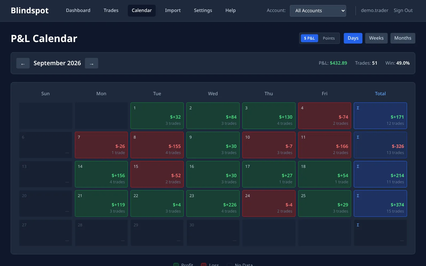Image resolution: width=426 pixels, height=266 pixels.
Task: Open September 9 cell with 3 trades
Action: click(213, 145)
